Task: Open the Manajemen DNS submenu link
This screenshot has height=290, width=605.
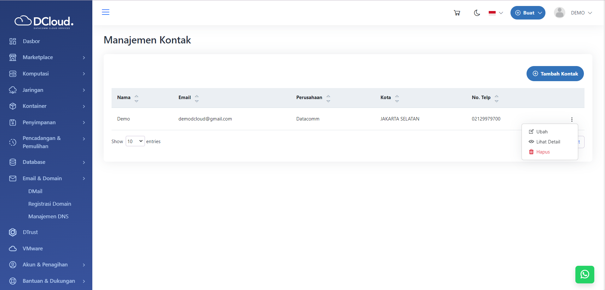Action: coord(48,216)
